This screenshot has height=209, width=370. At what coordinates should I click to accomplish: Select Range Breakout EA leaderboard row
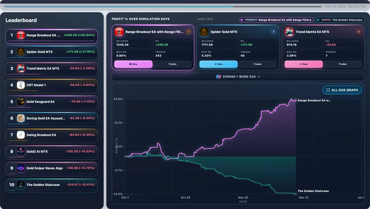point(52,36)
